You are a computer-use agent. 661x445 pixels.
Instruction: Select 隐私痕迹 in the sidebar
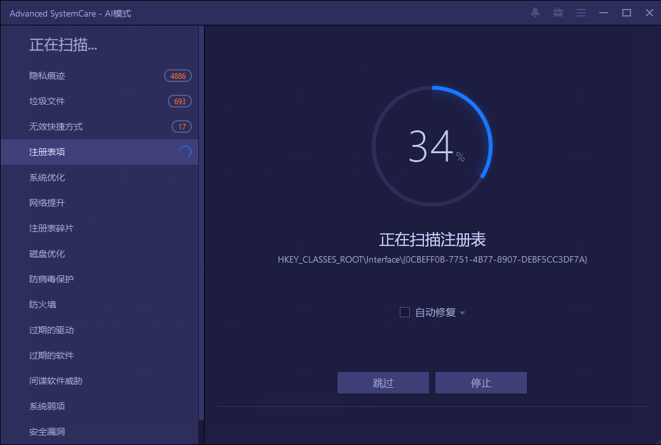click(47, 76)
